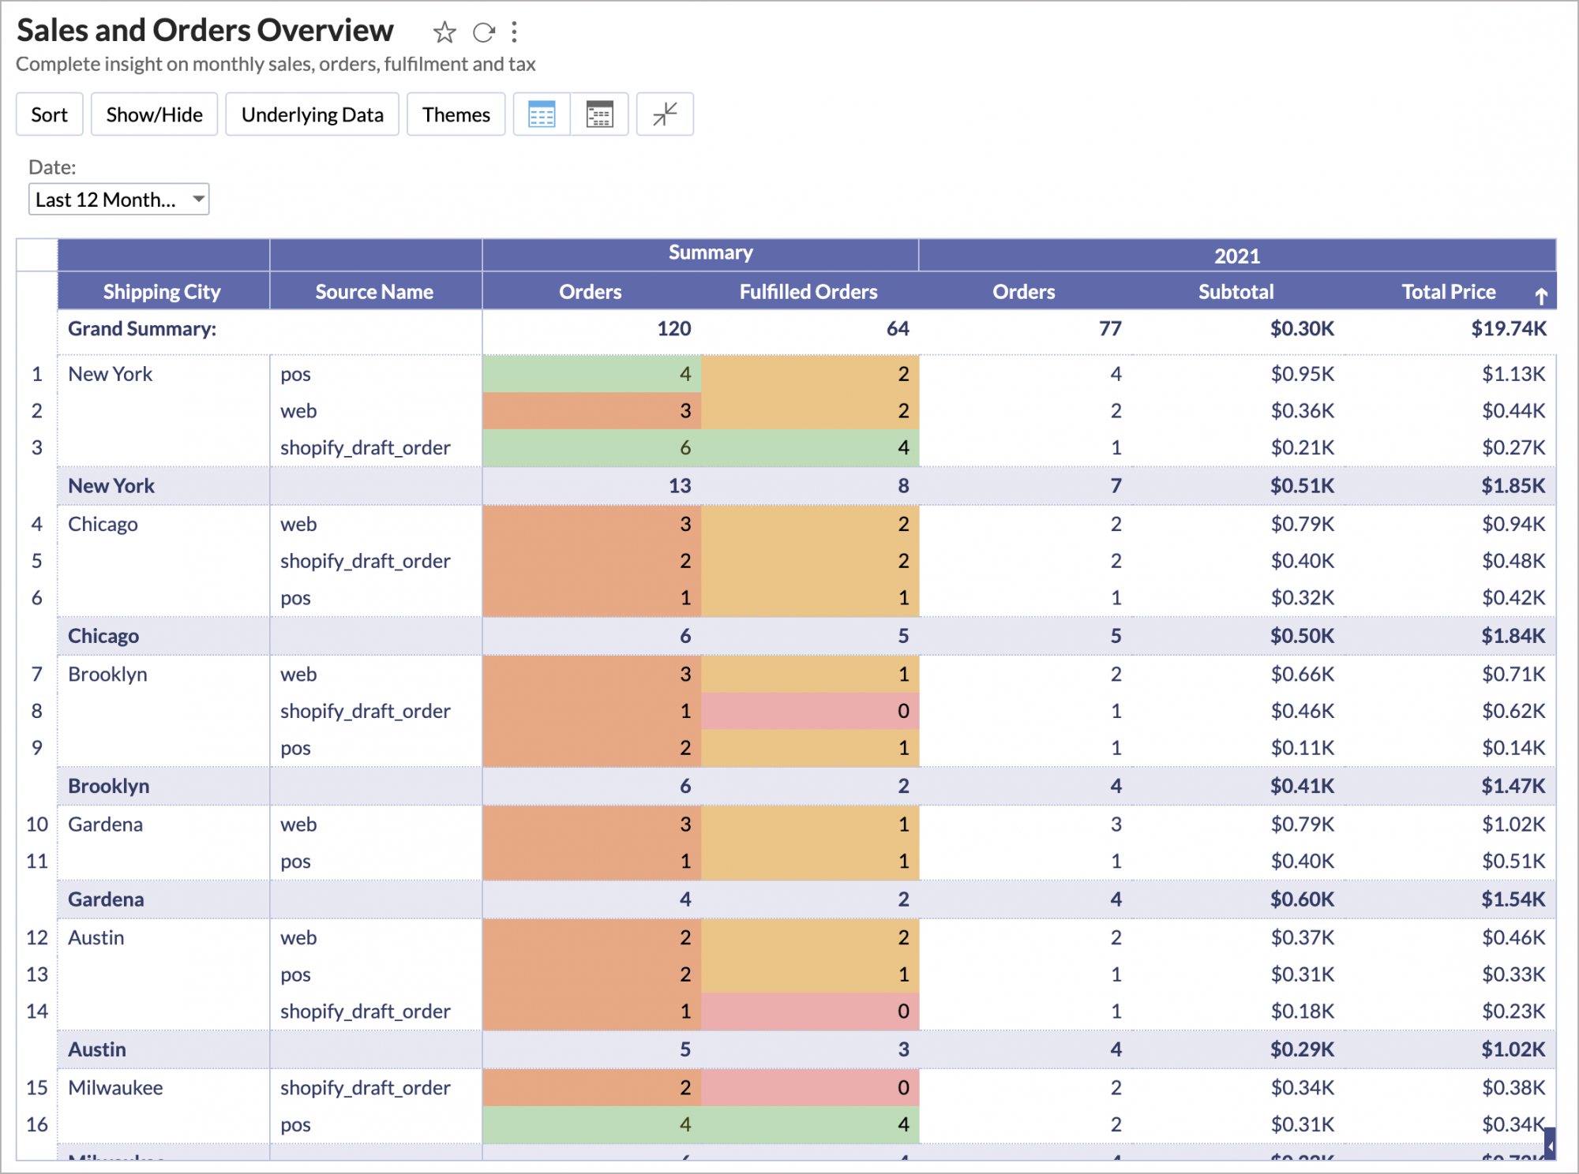Switch to the dark compact pivot layout icon

click(x=599, y=115)
